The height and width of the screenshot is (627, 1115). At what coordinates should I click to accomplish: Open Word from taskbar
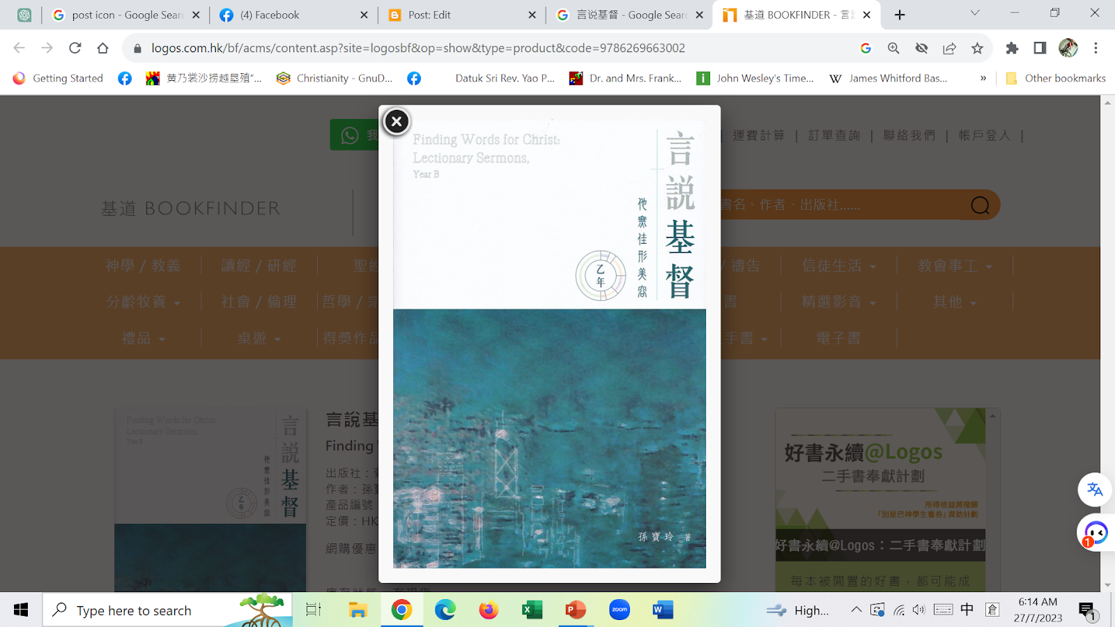click(x=663, y=610)
